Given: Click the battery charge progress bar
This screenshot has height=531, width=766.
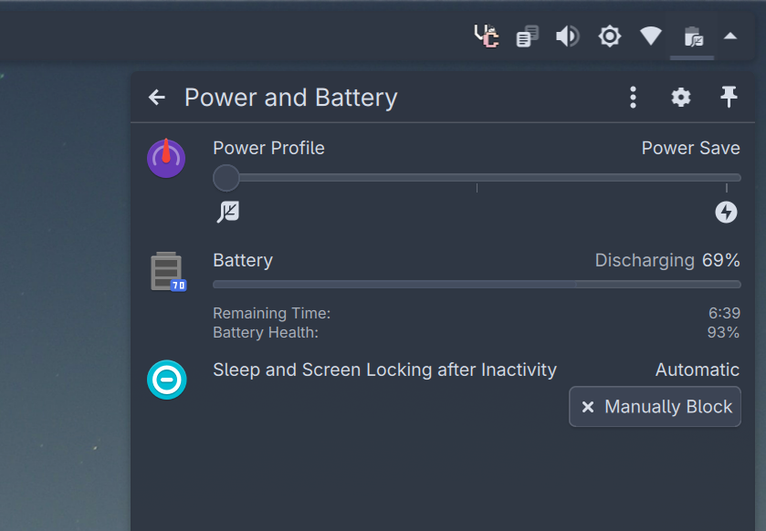Looking at the screenshot, I should pos(476,285).
